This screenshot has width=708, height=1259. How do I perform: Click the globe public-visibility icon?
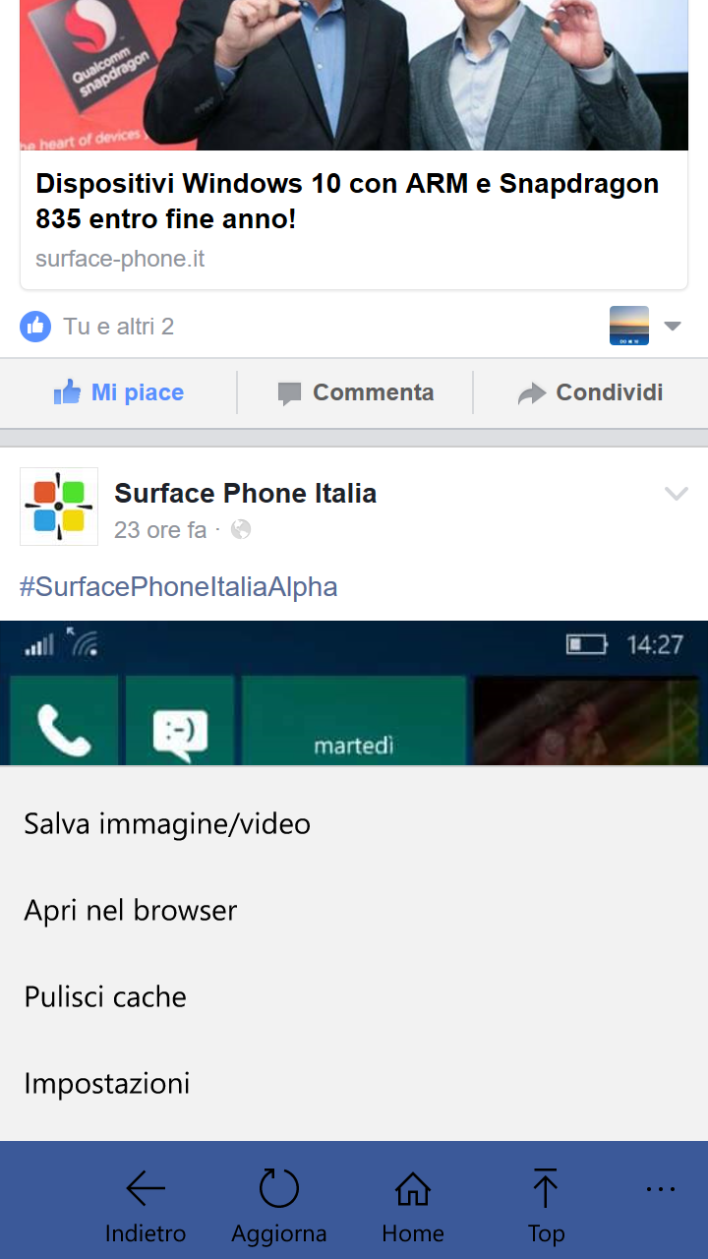(x=241, y=530)
